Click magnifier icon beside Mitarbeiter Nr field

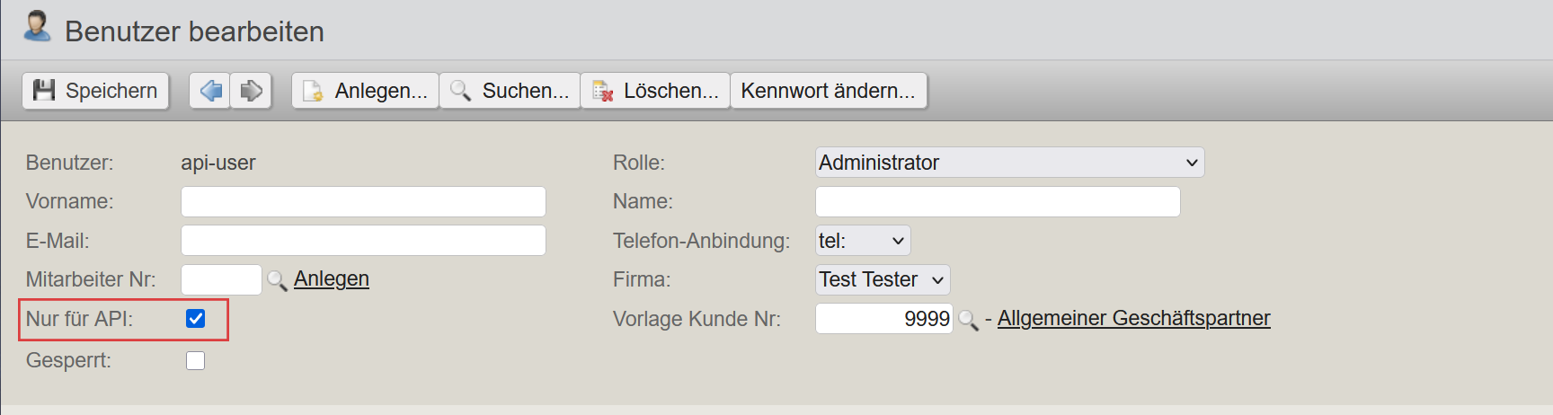(x=277, y=280)
